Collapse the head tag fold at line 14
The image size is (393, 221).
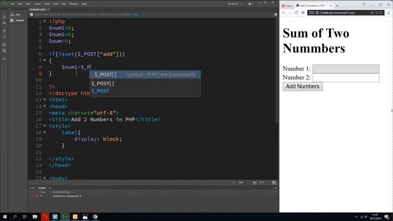[45, 106]
